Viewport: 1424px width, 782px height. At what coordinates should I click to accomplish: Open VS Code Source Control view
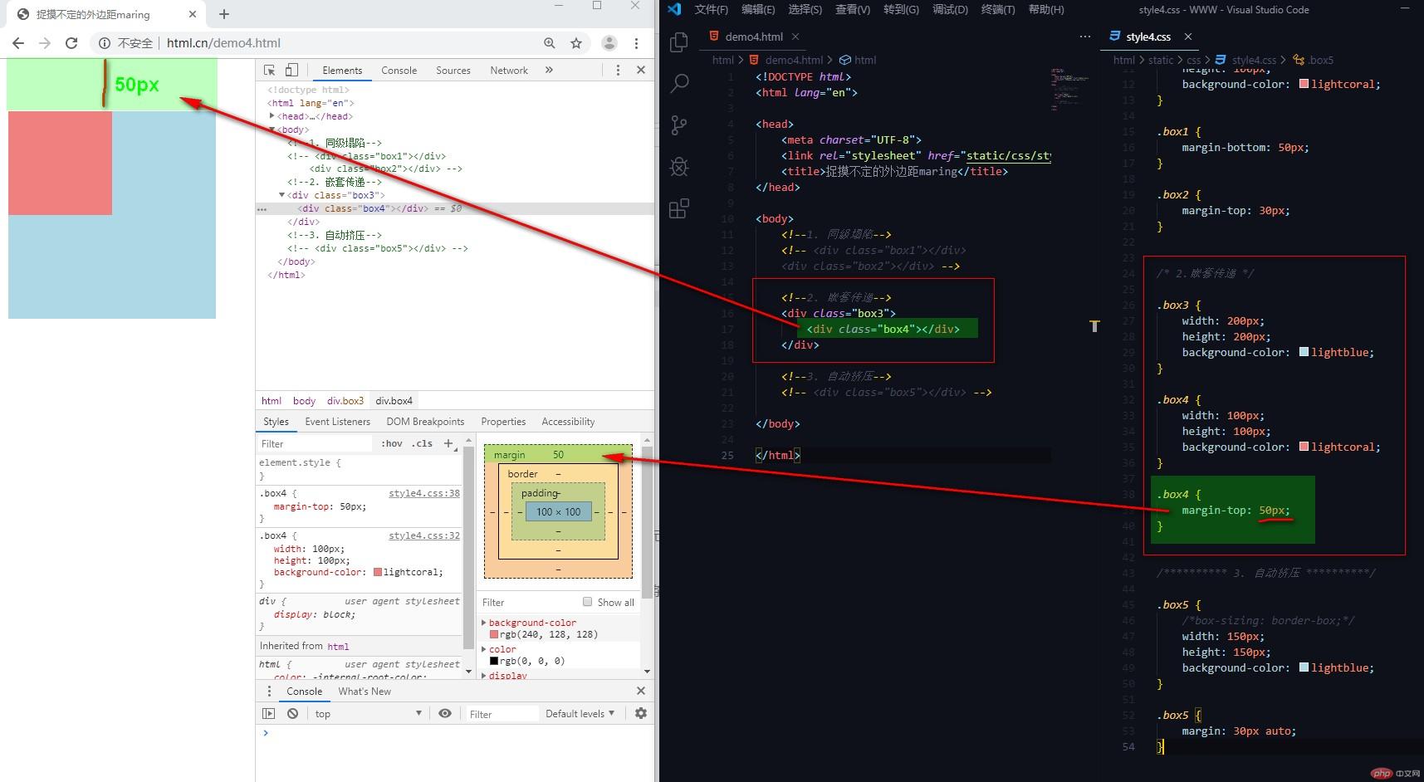(679, 125)
